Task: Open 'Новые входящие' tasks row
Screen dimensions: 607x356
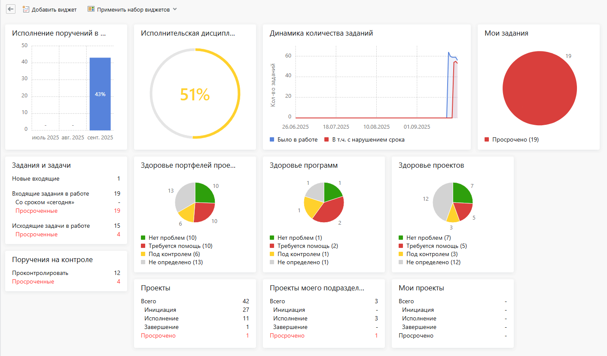Action: coord(36,179)
